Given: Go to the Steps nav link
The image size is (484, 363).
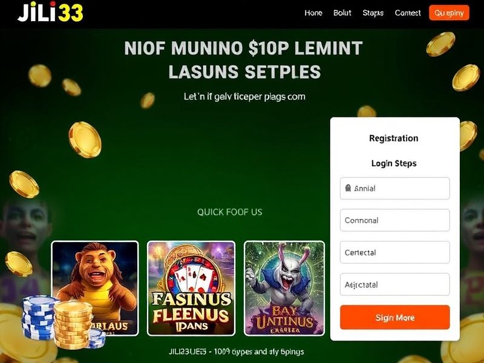Looking at the screenshot, I should [x=373, y=13].
